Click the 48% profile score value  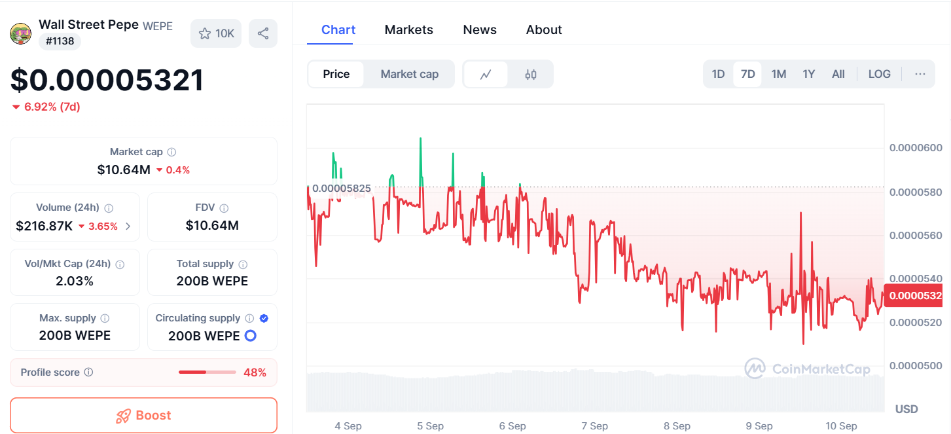click(x=255, y=372)
